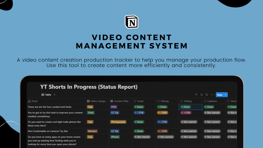The height and width of the screenshot is (148, 263).
Task: Open 'Do you have so many apps' row
Action: [54, 140]
